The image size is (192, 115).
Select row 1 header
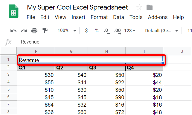8,60
